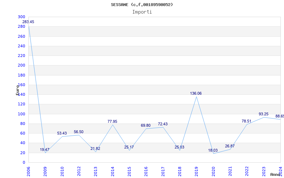Select the 100 y-axis tick label
Viewport: 284px width, 178px height.
point(21,114)
